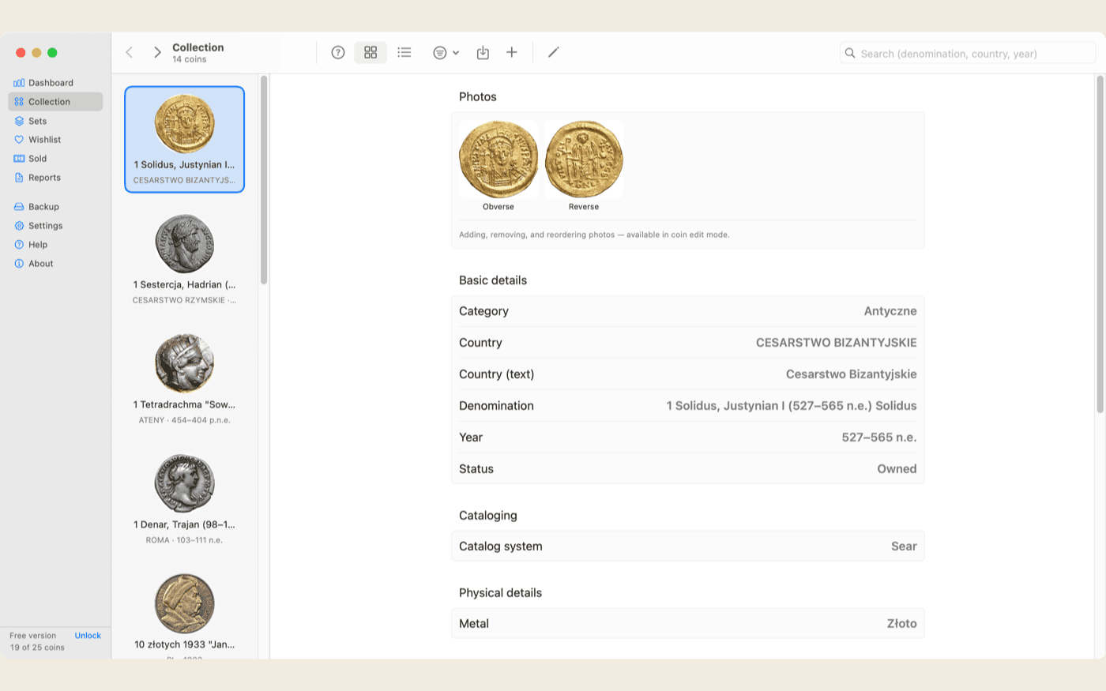Click the Help question icon in sidebar

pos(19,245)
